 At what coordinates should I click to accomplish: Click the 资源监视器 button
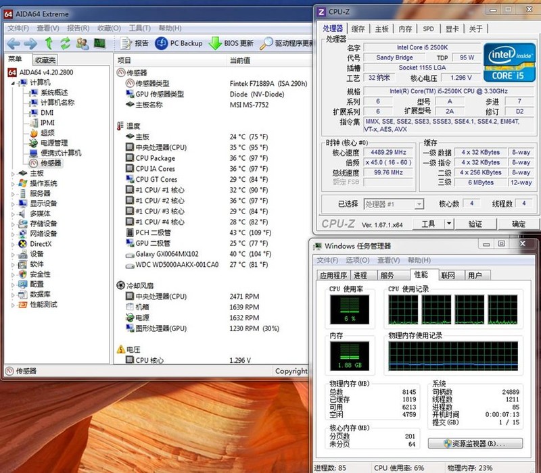point(475,444)
